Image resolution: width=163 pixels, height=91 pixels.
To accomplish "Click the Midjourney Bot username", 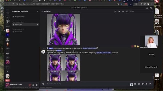I will tap(52, 51).
